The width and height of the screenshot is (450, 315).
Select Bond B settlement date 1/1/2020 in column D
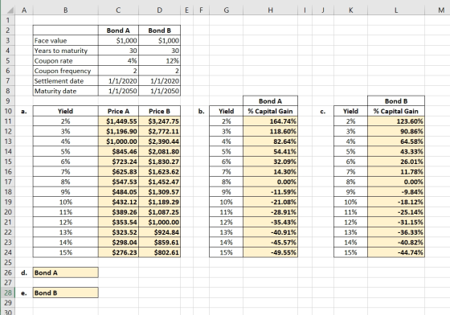pyautogui.click(x=160, y=81)
